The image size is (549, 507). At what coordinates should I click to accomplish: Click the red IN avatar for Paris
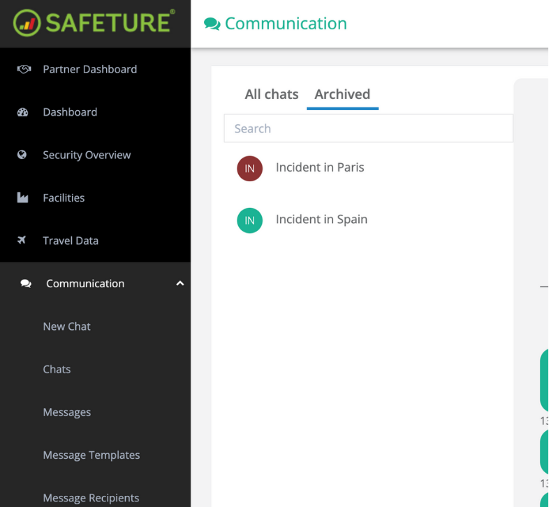click(249, 169)
